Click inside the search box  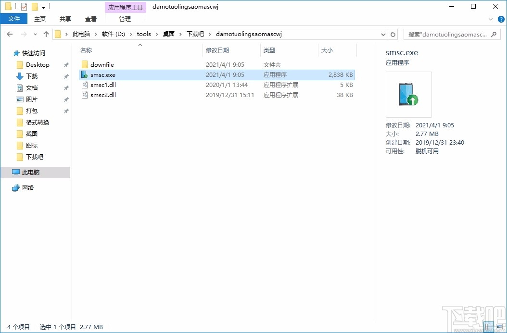coord(447,34)
